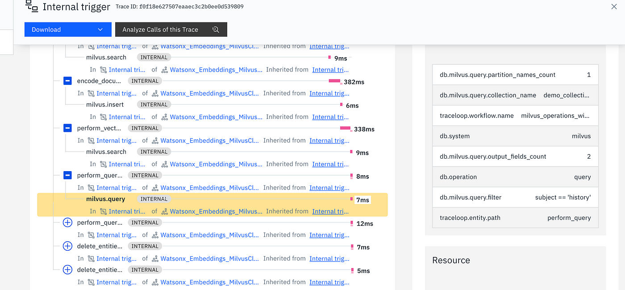This screenshot has width=625, height=290.
Task: Expand the delete_entitie... 7ms span
Action: [67, 246]
